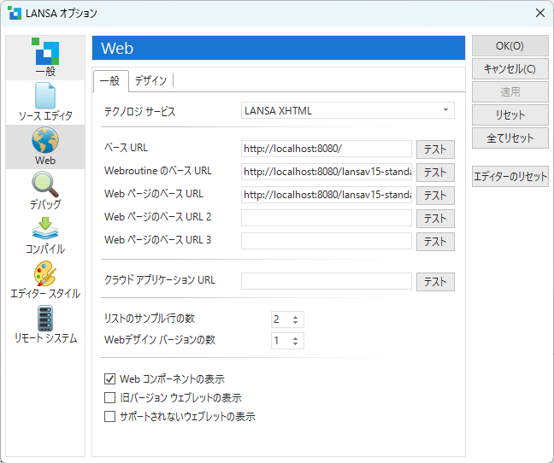Test the Web ページのベース URL 2
554x463 pixels.
[435, 219]
